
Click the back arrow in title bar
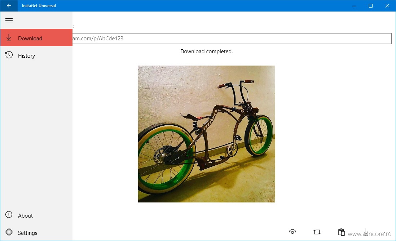point(9,5)
